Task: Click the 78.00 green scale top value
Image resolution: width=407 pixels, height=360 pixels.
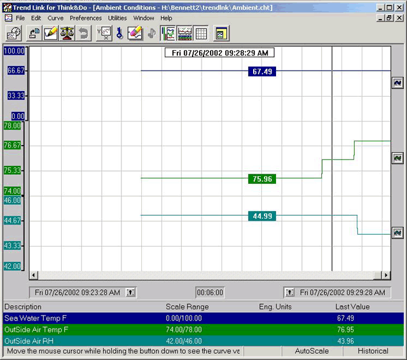Action: 12,126
